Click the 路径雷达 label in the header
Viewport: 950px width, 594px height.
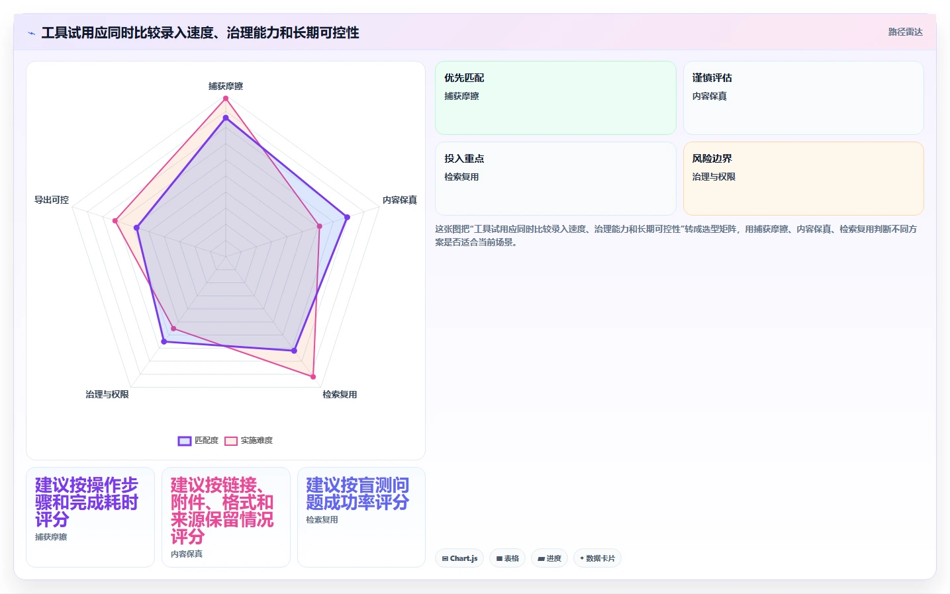tap(905, 32)
